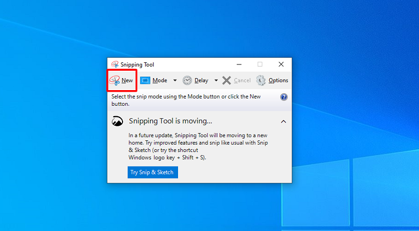Start a new snip with the New button

pos(122,81)
